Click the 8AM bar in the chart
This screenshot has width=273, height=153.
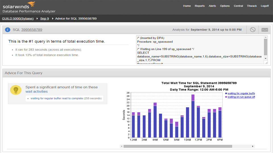pyautogui.click(x=177, y=129)
